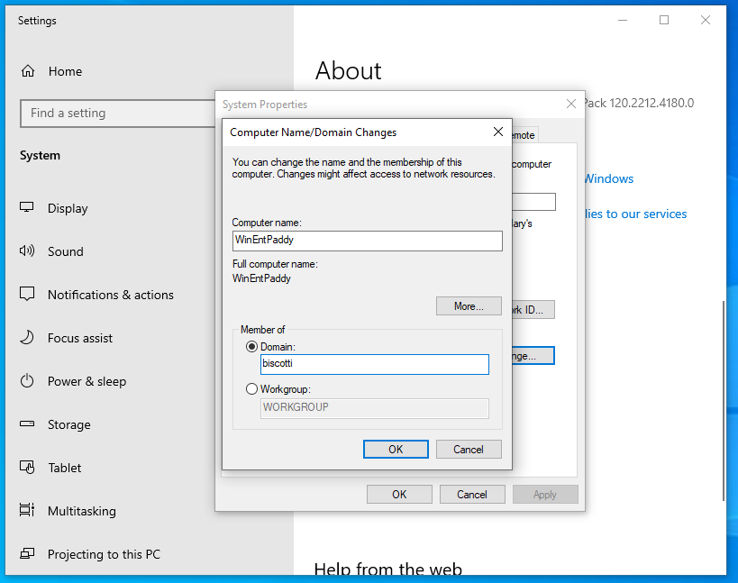Image resolution: width=738 pixels, height=583 pixels.
Task: Close the Computer Name/Domain Changes dialog
Action: (497, 132)
